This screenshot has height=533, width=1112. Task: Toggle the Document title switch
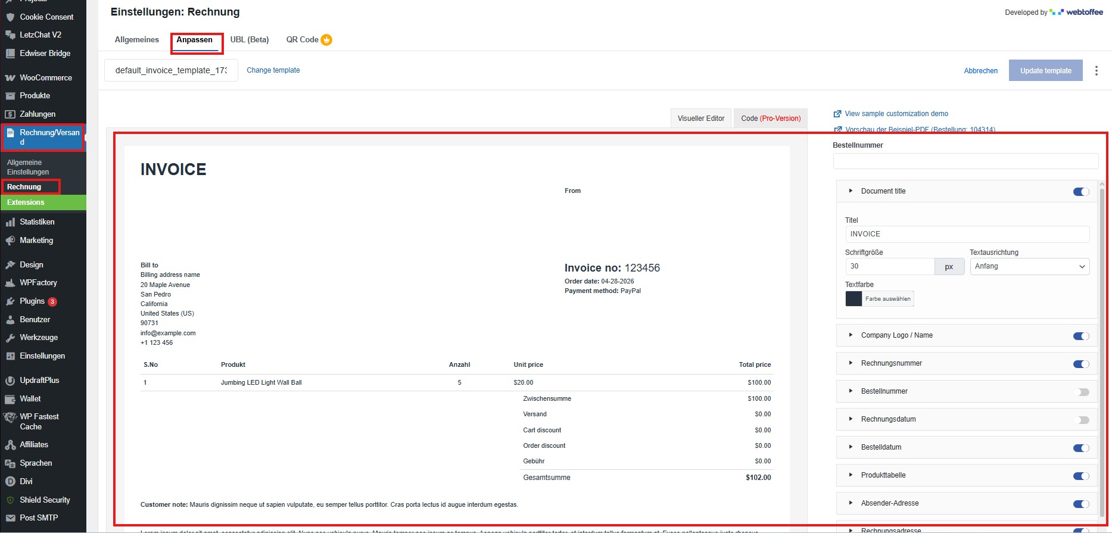1081,191
